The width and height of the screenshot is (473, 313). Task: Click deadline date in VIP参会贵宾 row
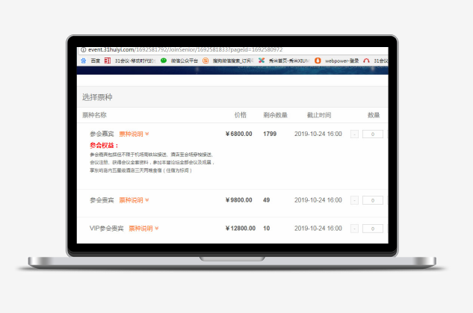click(318, 229)
